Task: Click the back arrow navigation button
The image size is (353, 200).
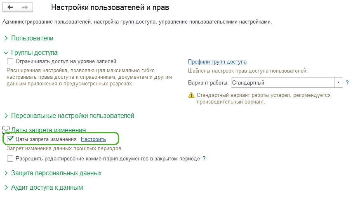Action: click(x=10, y=7)
